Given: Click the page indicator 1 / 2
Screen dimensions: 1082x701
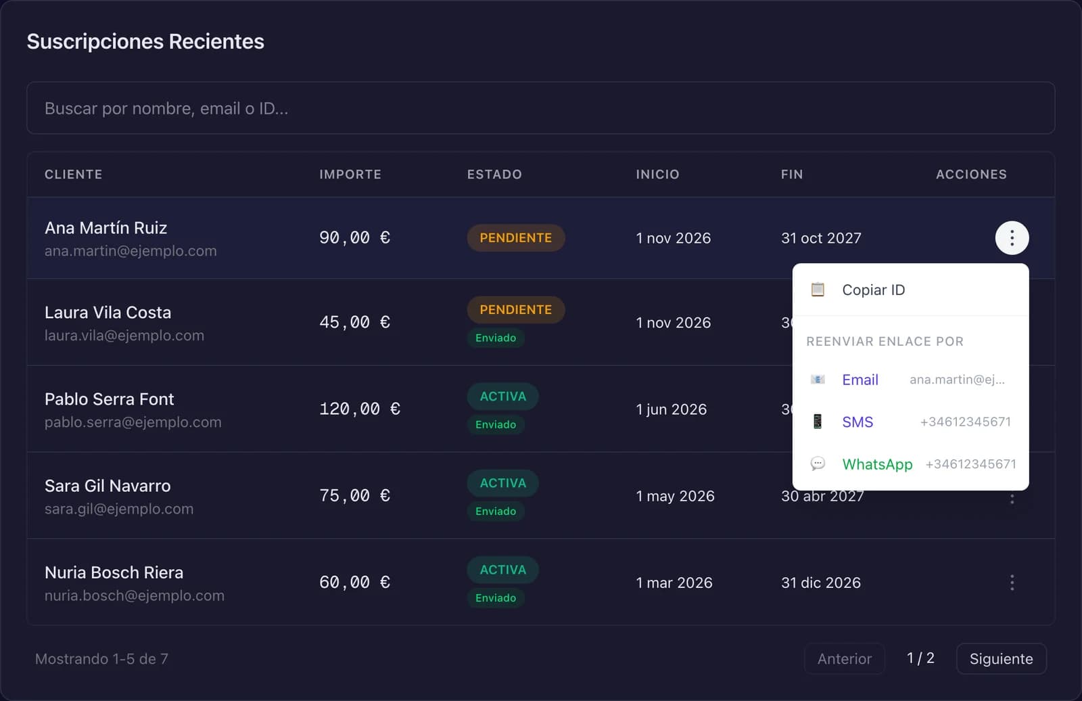Looking at the screenshot, I should pos(920,658).
